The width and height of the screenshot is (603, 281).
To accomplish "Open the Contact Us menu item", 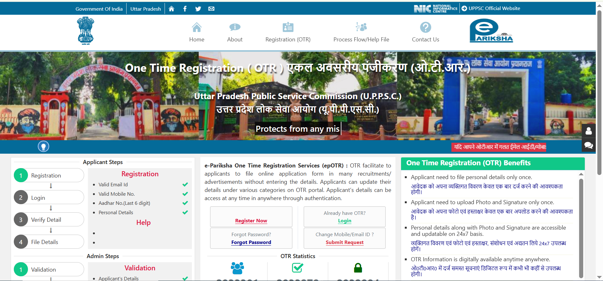I will pyautogui.click(x=426, y=40).
